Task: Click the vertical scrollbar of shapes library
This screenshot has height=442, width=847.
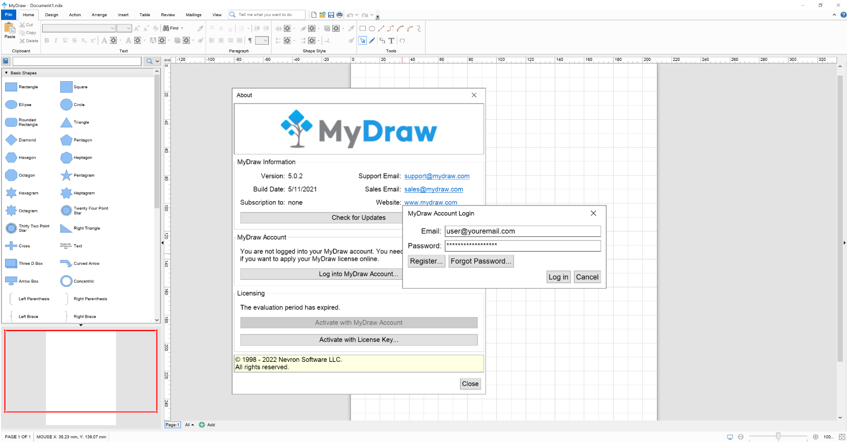Action: [157, 142]
